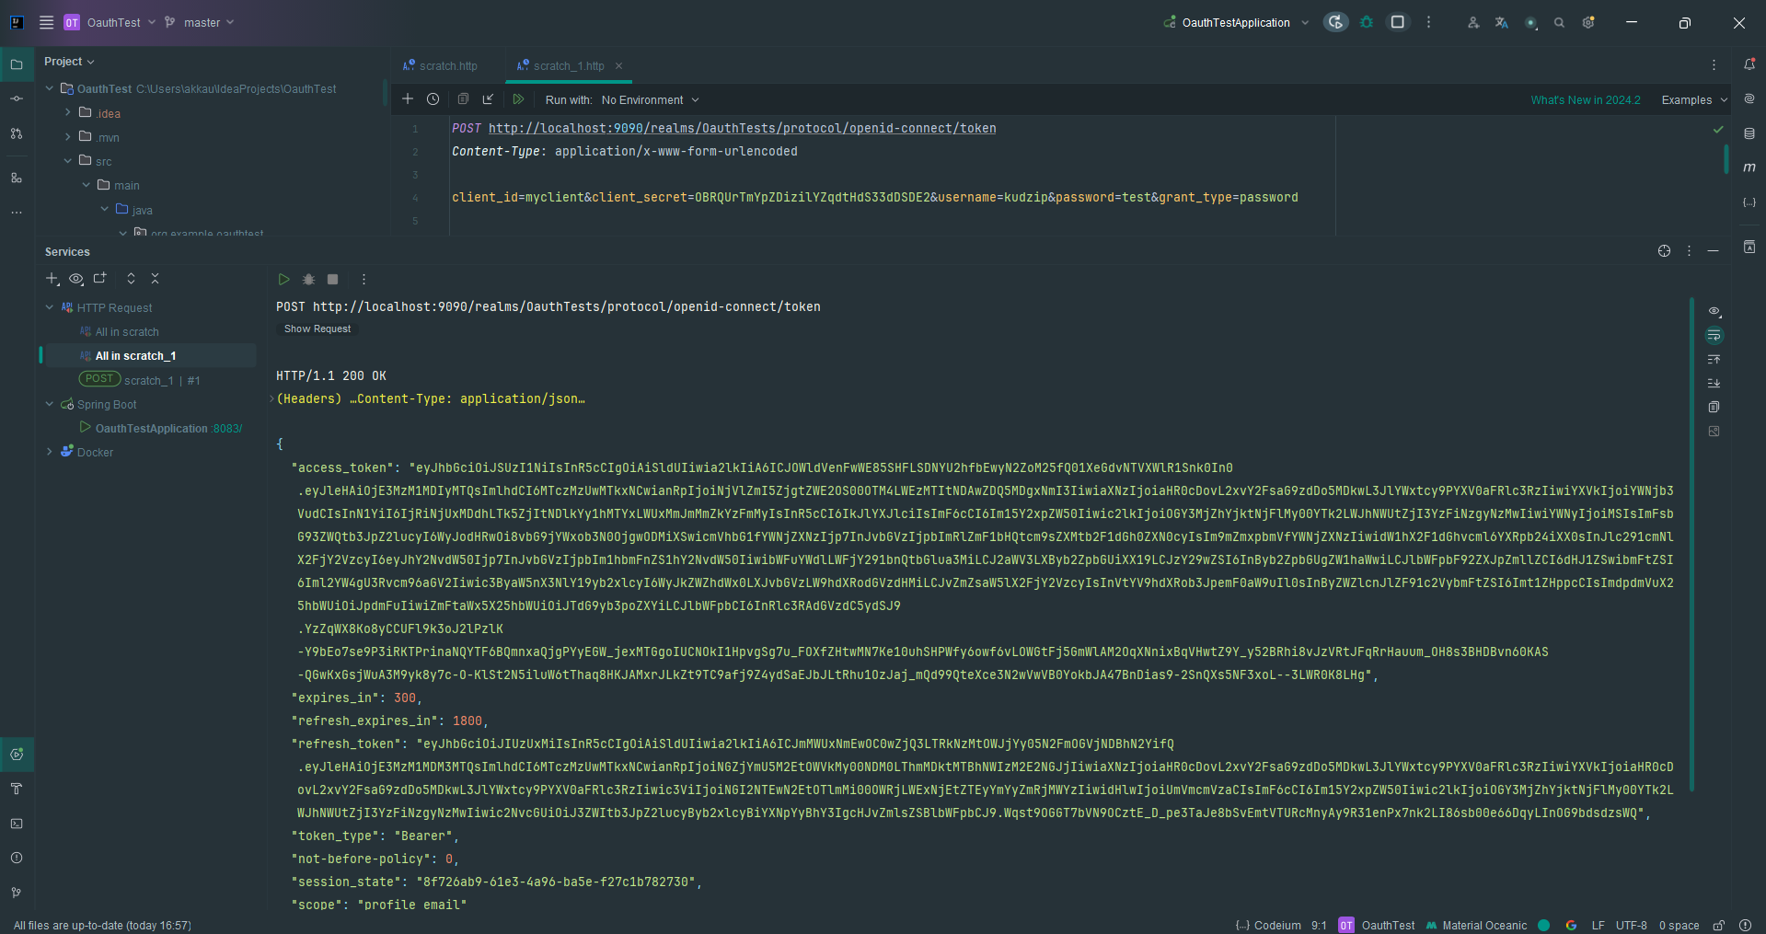Expand all services in tree
Screen dimensions: 1766x934
pos(131,278)
